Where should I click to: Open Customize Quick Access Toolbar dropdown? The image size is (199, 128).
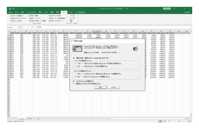[x=21, y=9]
